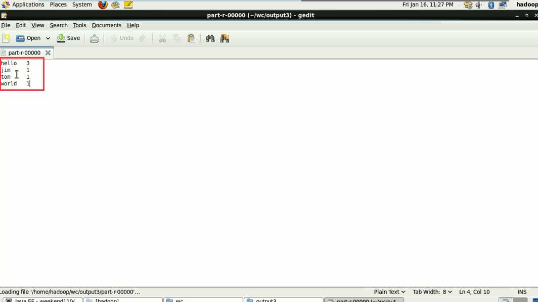Screen dimensions: 538x302
Task: Switch to the wc folder taskbar window
Action: [x=203, y=300]
